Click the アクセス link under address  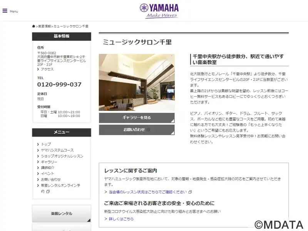[x=47, y=69]
